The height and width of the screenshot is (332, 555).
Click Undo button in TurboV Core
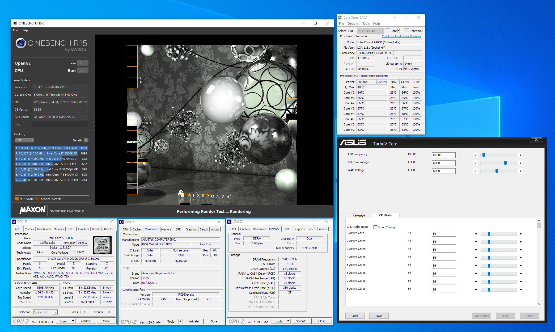tap(505, 316)
